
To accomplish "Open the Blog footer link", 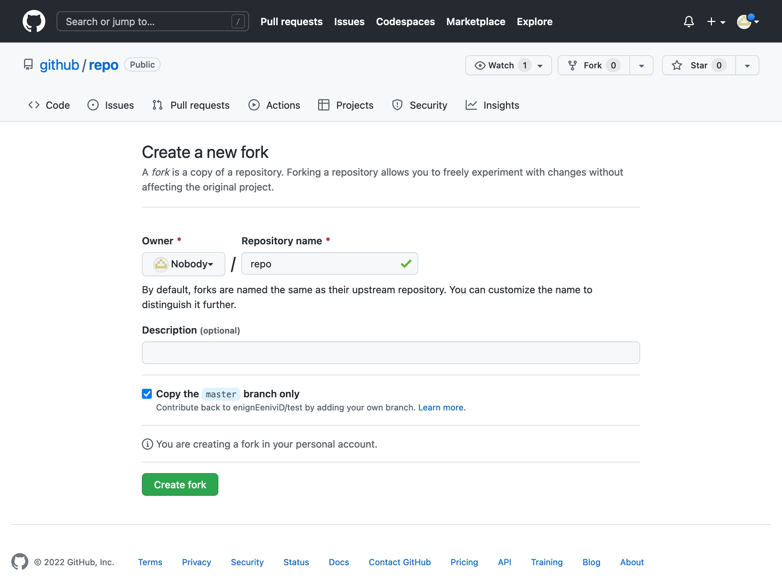I will coord(591,562).
